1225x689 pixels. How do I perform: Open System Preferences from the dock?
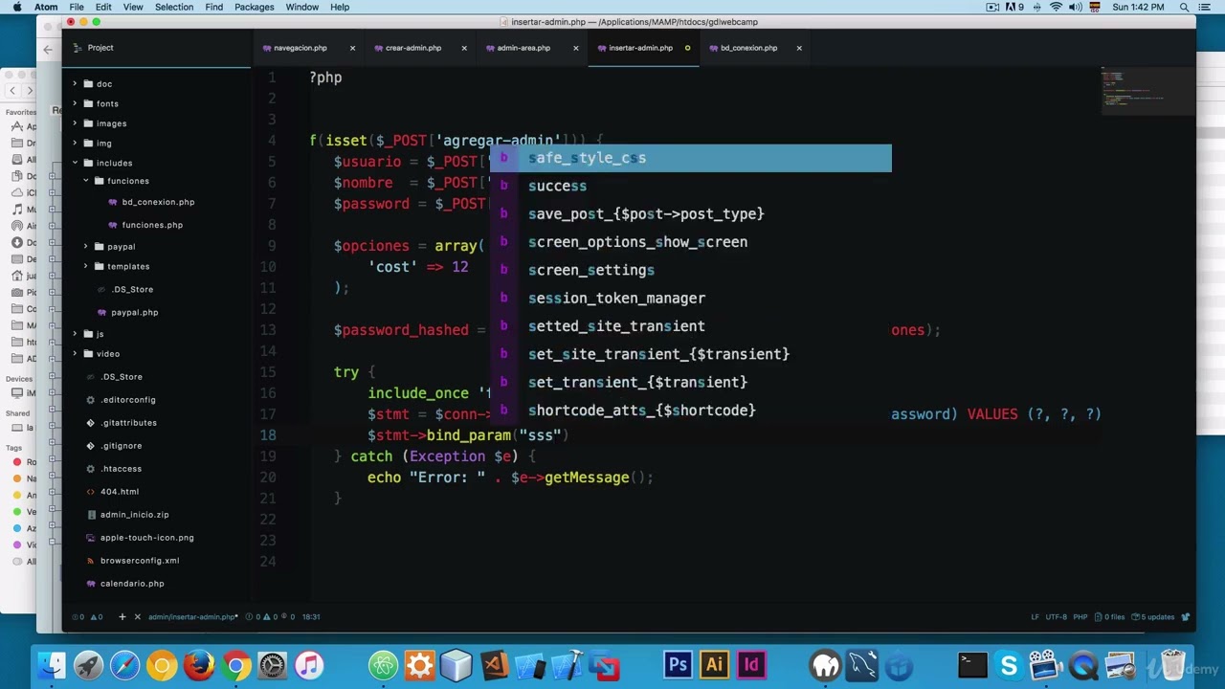point(273,665)
